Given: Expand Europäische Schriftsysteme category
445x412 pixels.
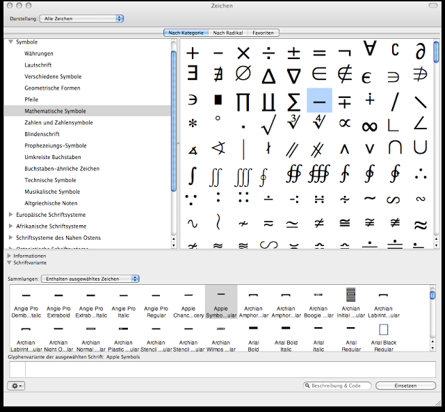Looking at the screenshot, I should coord(10,215).
